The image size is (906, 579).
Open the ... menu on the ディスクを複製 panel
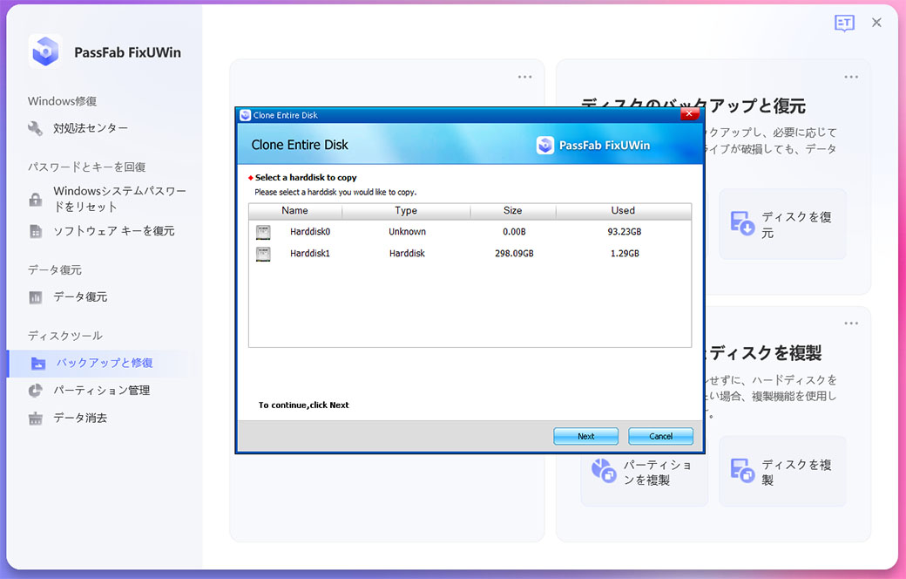[x=851, y=323]
